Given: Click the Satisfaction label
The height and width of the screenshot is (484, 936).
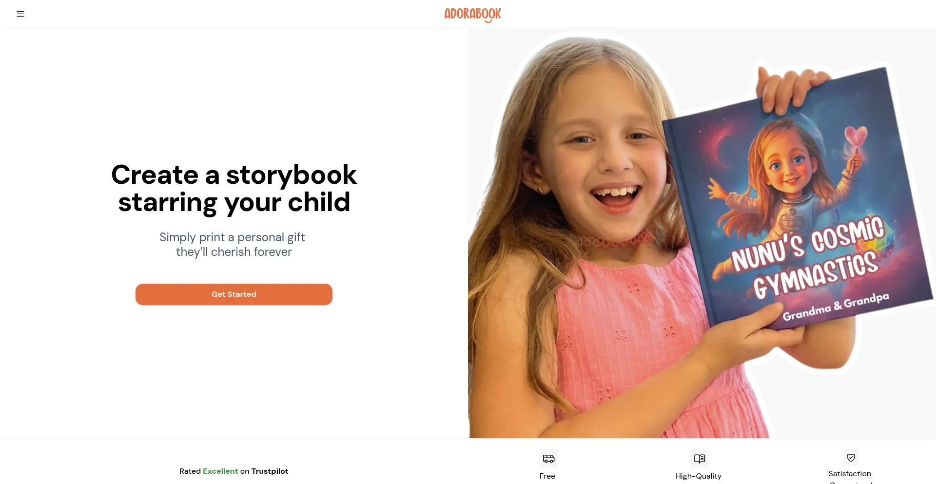Looking at the screenshot, I should click(x=850, y=474).
